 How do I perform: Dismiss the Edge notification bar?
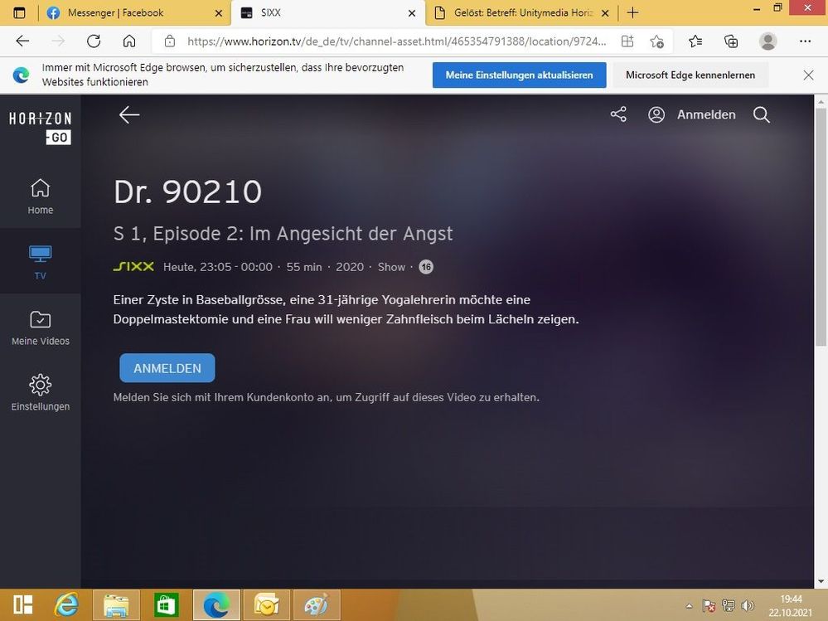pos(808,75)
